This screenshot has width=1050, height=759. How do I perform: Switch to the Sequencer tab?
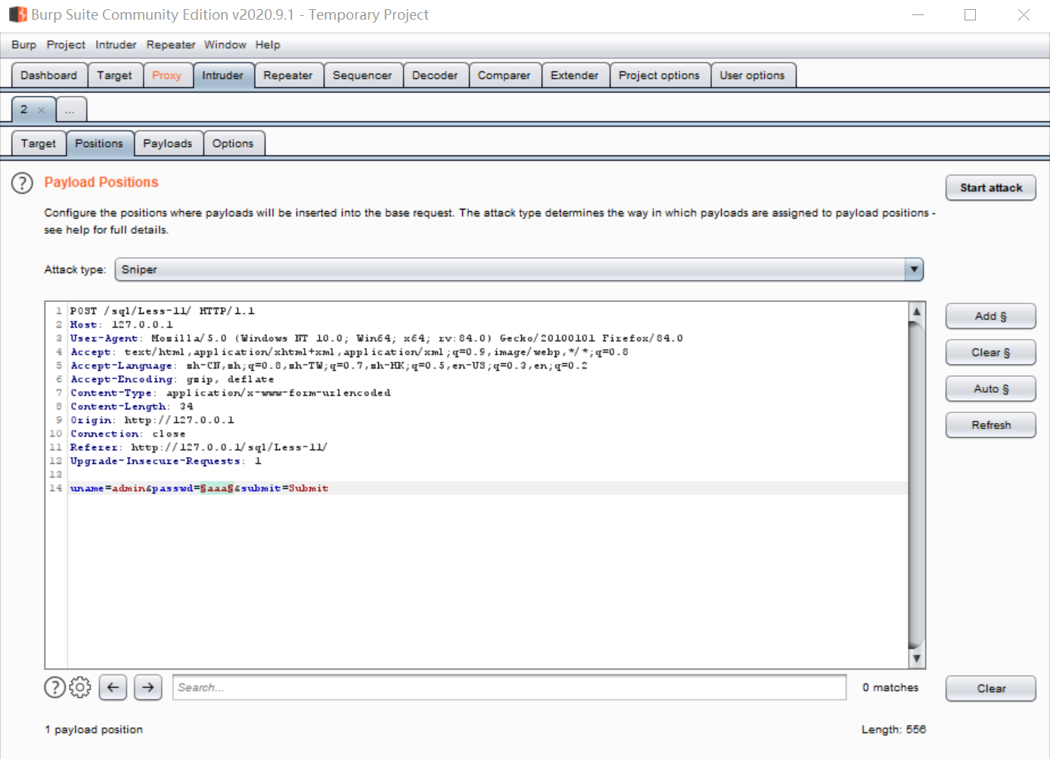[362, 76]
